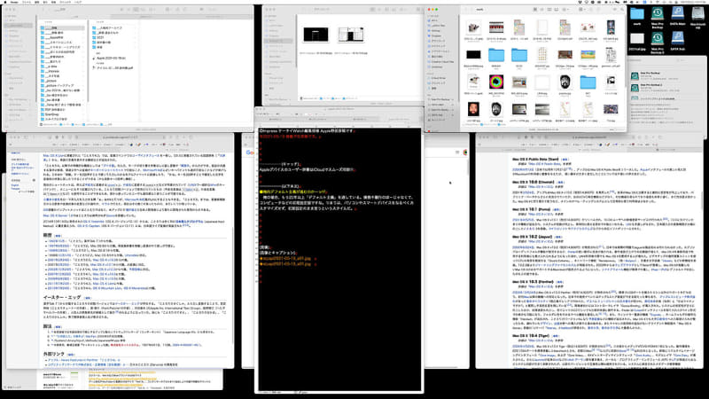The width and height of the screenshot is (709, 399).
Task: Click the 編集 link beside Mac OS X Public Beta (Siam)
Action: tap(565, 160)
